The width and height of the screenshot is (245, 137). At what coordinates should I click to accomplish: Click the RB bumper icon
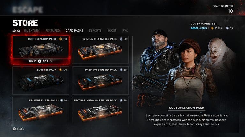[19, 31]
